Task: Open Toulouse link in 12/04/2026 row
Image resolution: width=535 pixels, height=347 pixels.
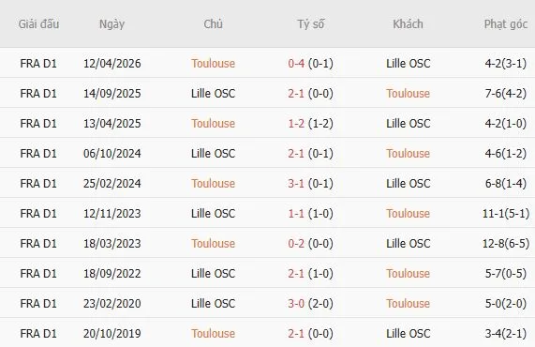Action: [x=213, y=64]
